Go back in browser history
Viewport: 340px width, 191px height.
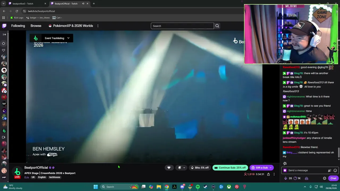coord(4,11)
